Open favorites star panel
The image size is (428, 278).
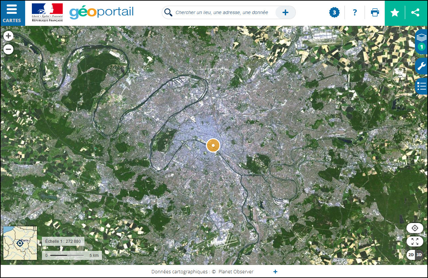[x=395, y=13]
